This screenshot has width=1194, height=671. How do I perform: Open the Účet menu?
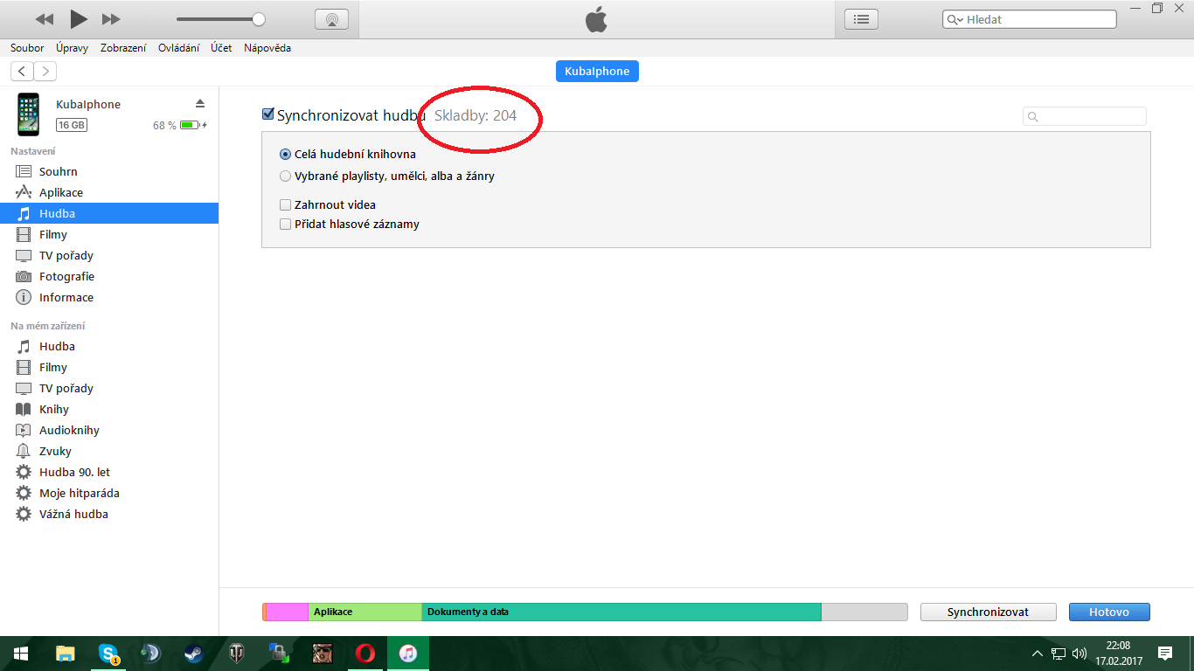pyautogui.click(x=221, y=48)
